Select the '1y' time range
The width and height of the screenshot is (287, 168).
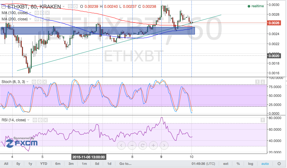tap(30, 164)
